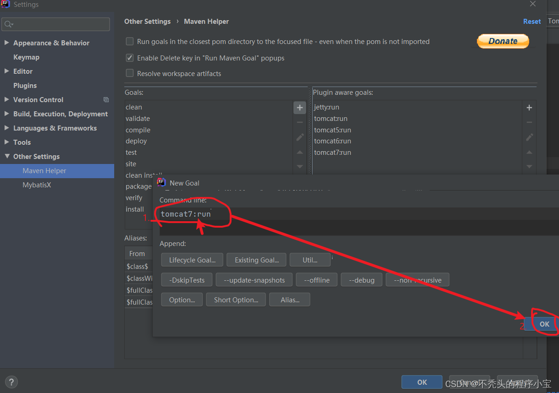This screenshot has height=393, width=559.
Task: Click in the settings search field
Action: (x=55, y=24)
